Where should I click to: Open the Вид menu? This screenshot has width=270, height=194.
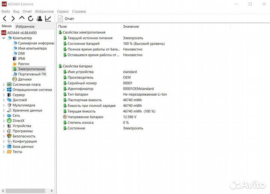coord(16,12)
